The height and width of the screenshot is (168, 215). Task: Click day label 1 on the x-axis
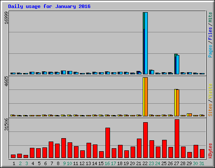[14, 163]
